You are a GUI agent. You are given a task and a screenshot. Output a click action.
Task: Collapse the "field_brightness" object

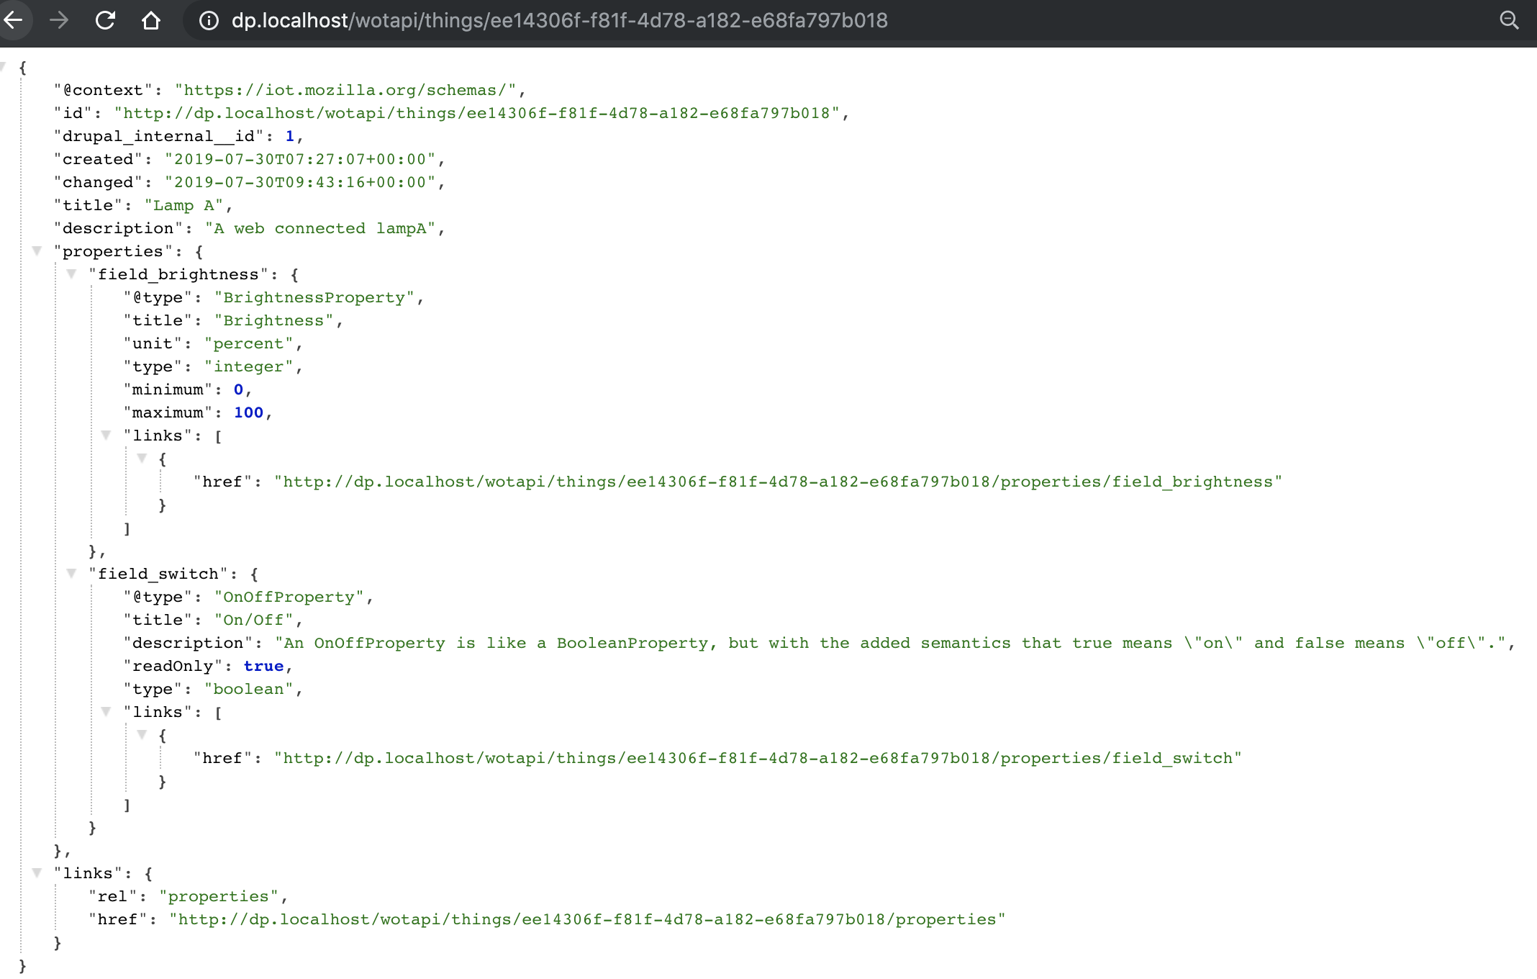(x=71, y=274)
